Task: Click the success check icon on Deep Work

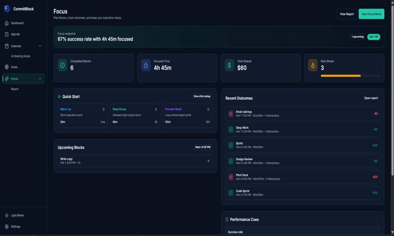Action: click(x=231, y=129)
